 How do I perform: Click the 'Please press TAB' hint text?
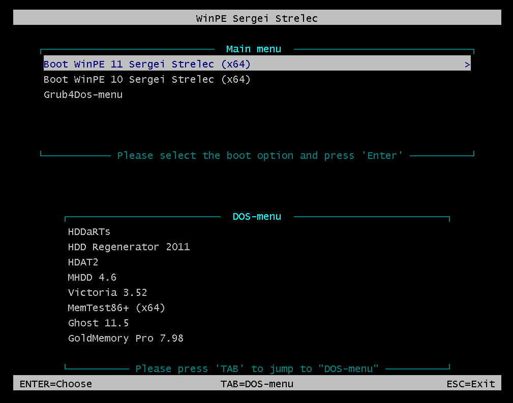point(257,369)
